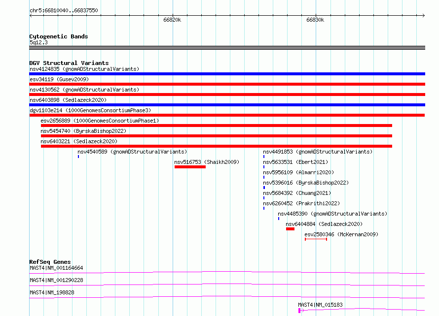This screenshot has width=439, height=316.
Task: Select red bar under nsv516753
Action: click(x=190, y=167)
